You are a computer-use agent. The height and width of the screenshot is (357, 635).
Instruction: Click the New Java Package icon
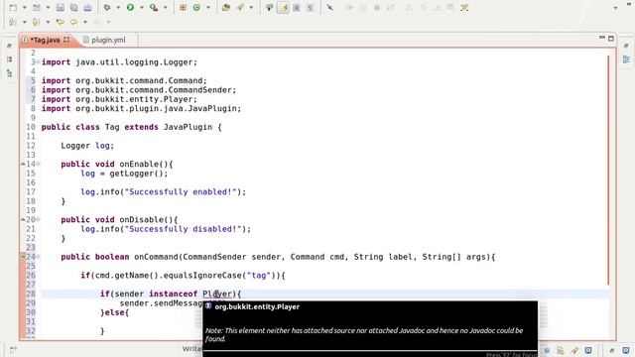(183, 7)
